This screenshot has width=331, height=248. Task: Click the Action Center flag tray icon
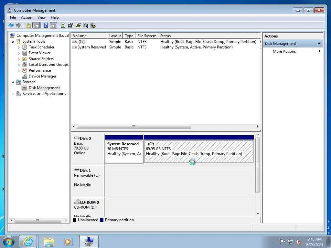point(283,242)
